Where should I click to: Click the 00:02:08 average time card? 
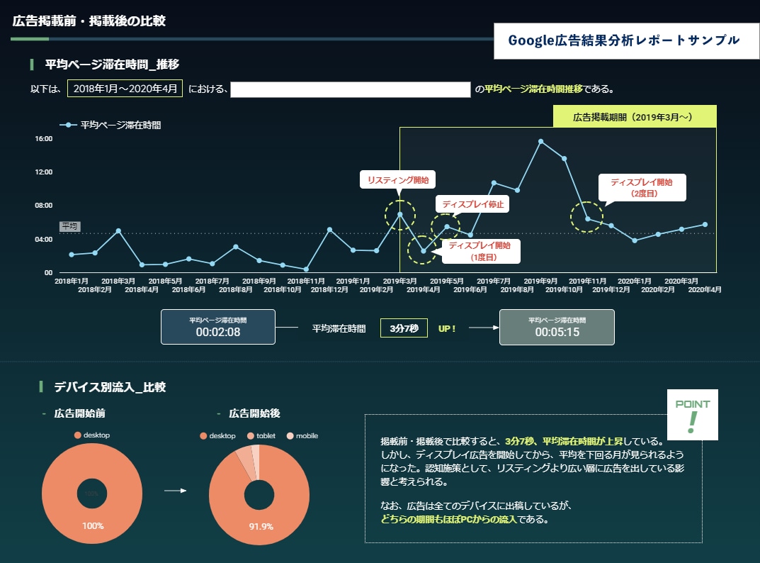pos(218,327)
